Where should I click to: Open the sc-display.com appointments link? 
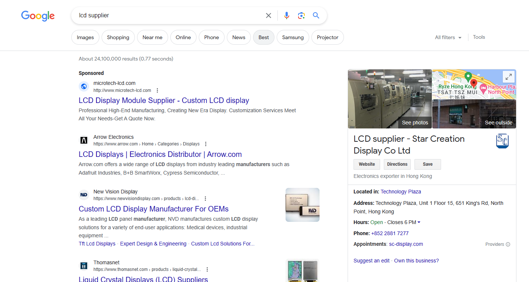[x=406, y=244]
